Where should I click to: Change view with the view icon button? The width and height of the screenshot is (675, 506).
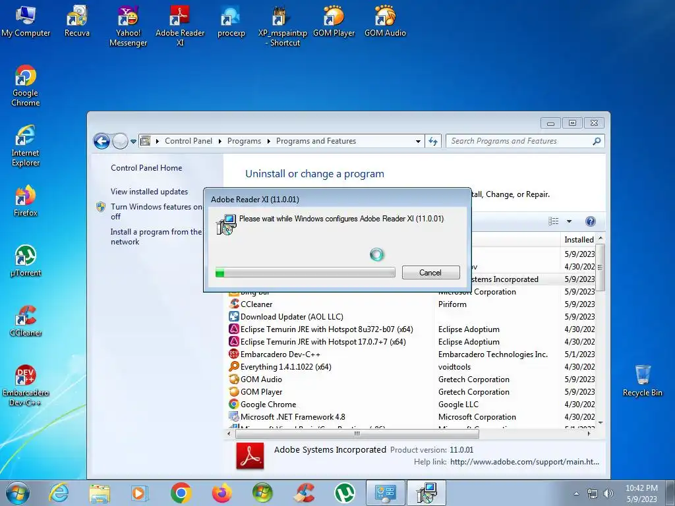[x=554, y=221]
